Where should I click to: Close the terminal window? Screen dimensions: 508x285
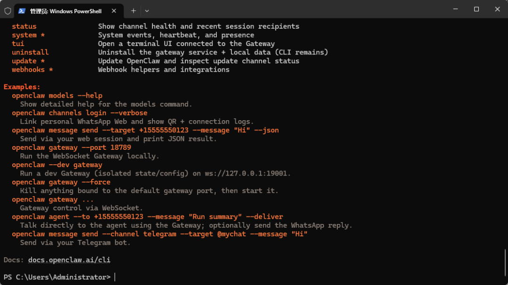click(x=497, y=9)
